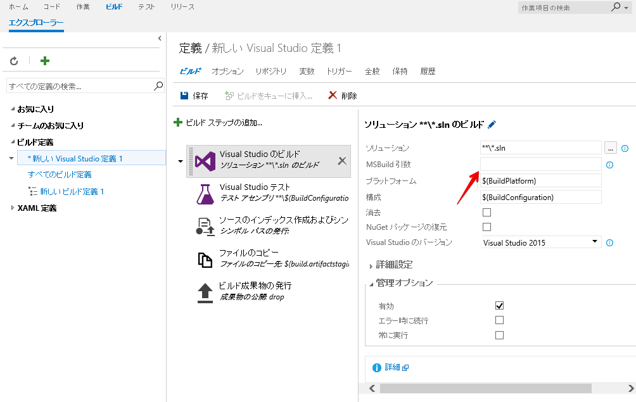
Task: Click the pencil icon to rename step
Action: 492,125
